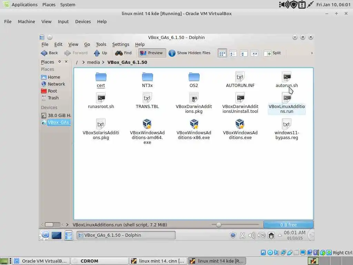Select VBoxWindowsAdditions-x86.exe file
353x265 pixels.
click(x=194, y=129)
